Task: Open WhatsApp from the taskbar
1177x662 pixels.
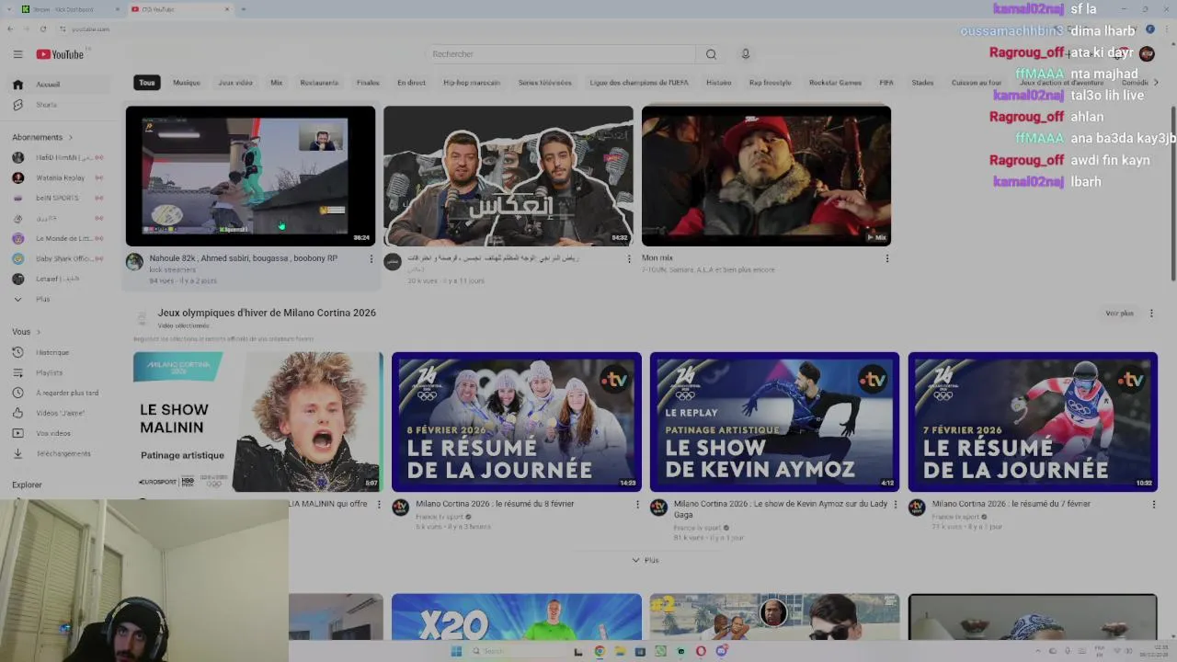Action: pos(660,651)
